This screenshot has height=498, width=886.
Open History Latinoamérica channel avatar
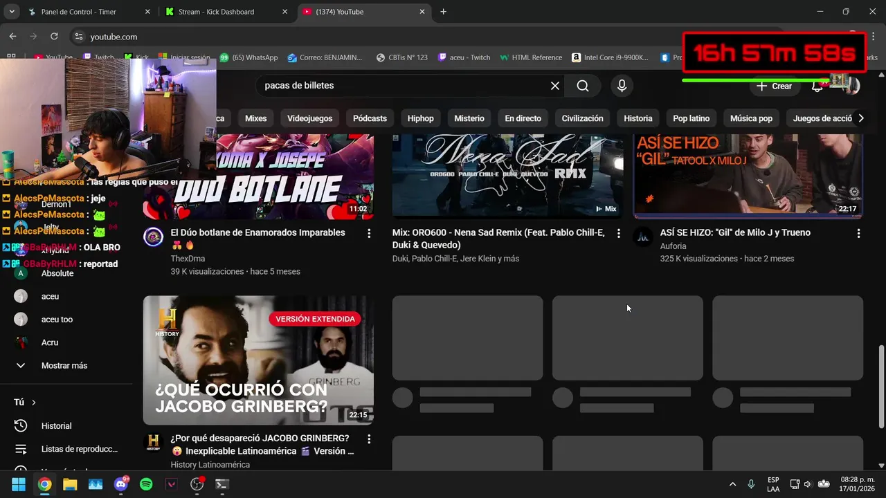tap(153, 443)
